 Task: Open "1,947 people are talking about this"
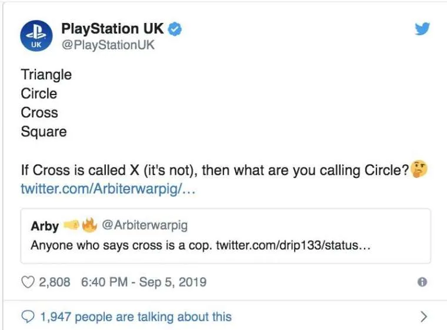[x=135, y=317]
